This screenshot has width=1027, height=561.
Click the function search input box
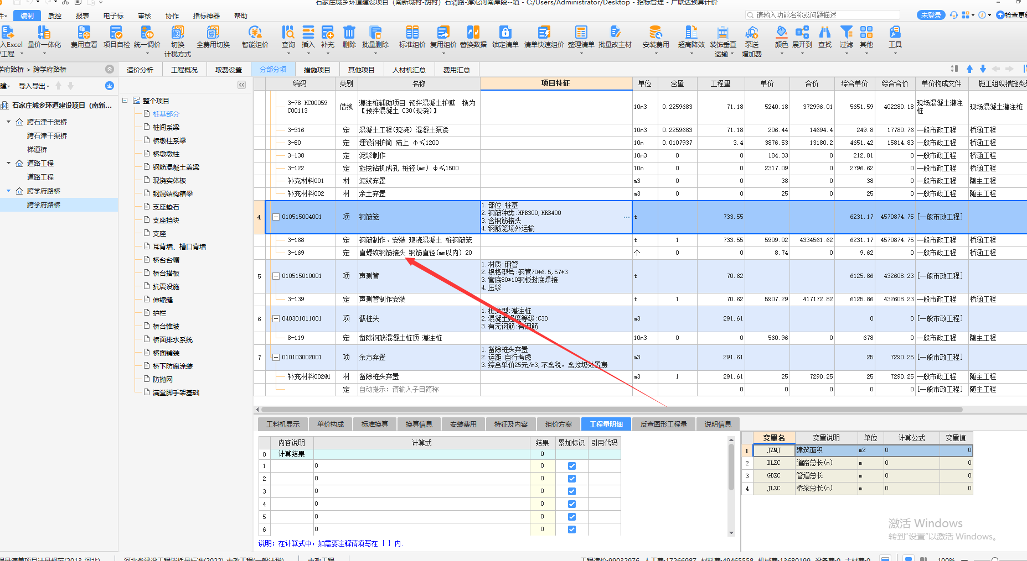click(x=823, y=15)
